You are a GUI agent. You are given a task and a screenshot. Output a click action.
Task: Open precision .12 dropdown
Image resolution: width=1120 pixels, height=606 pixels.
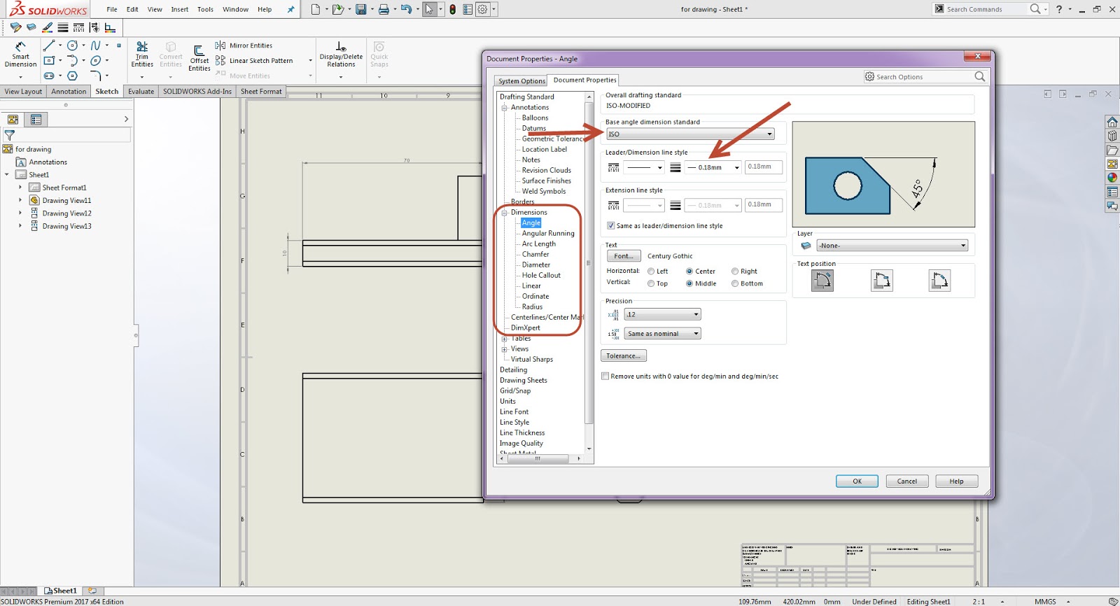(x=662, y=315)
